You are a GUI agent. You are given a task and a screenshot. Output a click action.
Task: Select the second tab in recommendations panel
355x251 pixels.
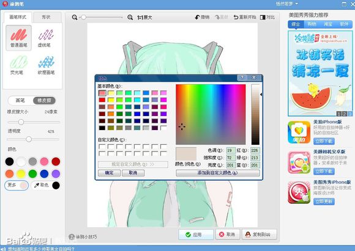(x=312, y=24)
